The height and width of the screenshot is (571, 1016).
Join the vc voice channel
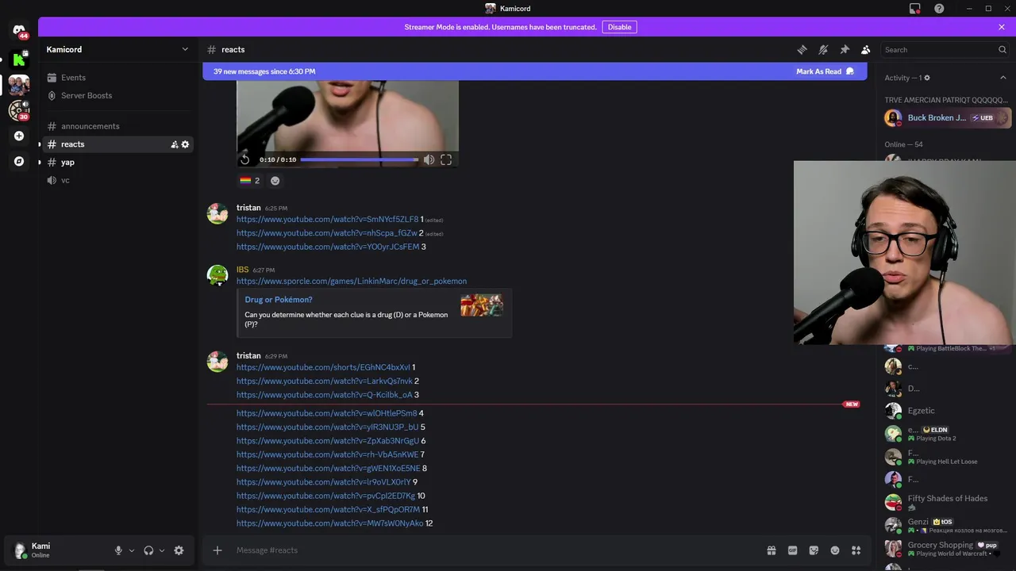(118, 180)
